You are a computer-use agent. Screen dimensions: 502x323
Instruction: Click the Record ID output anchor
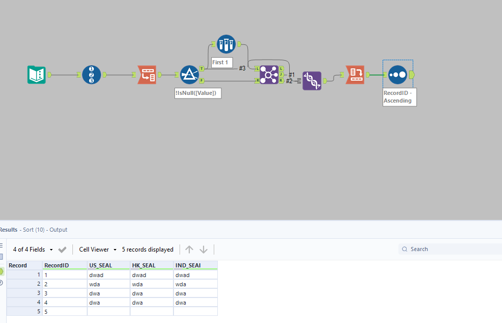coord(105,74)
